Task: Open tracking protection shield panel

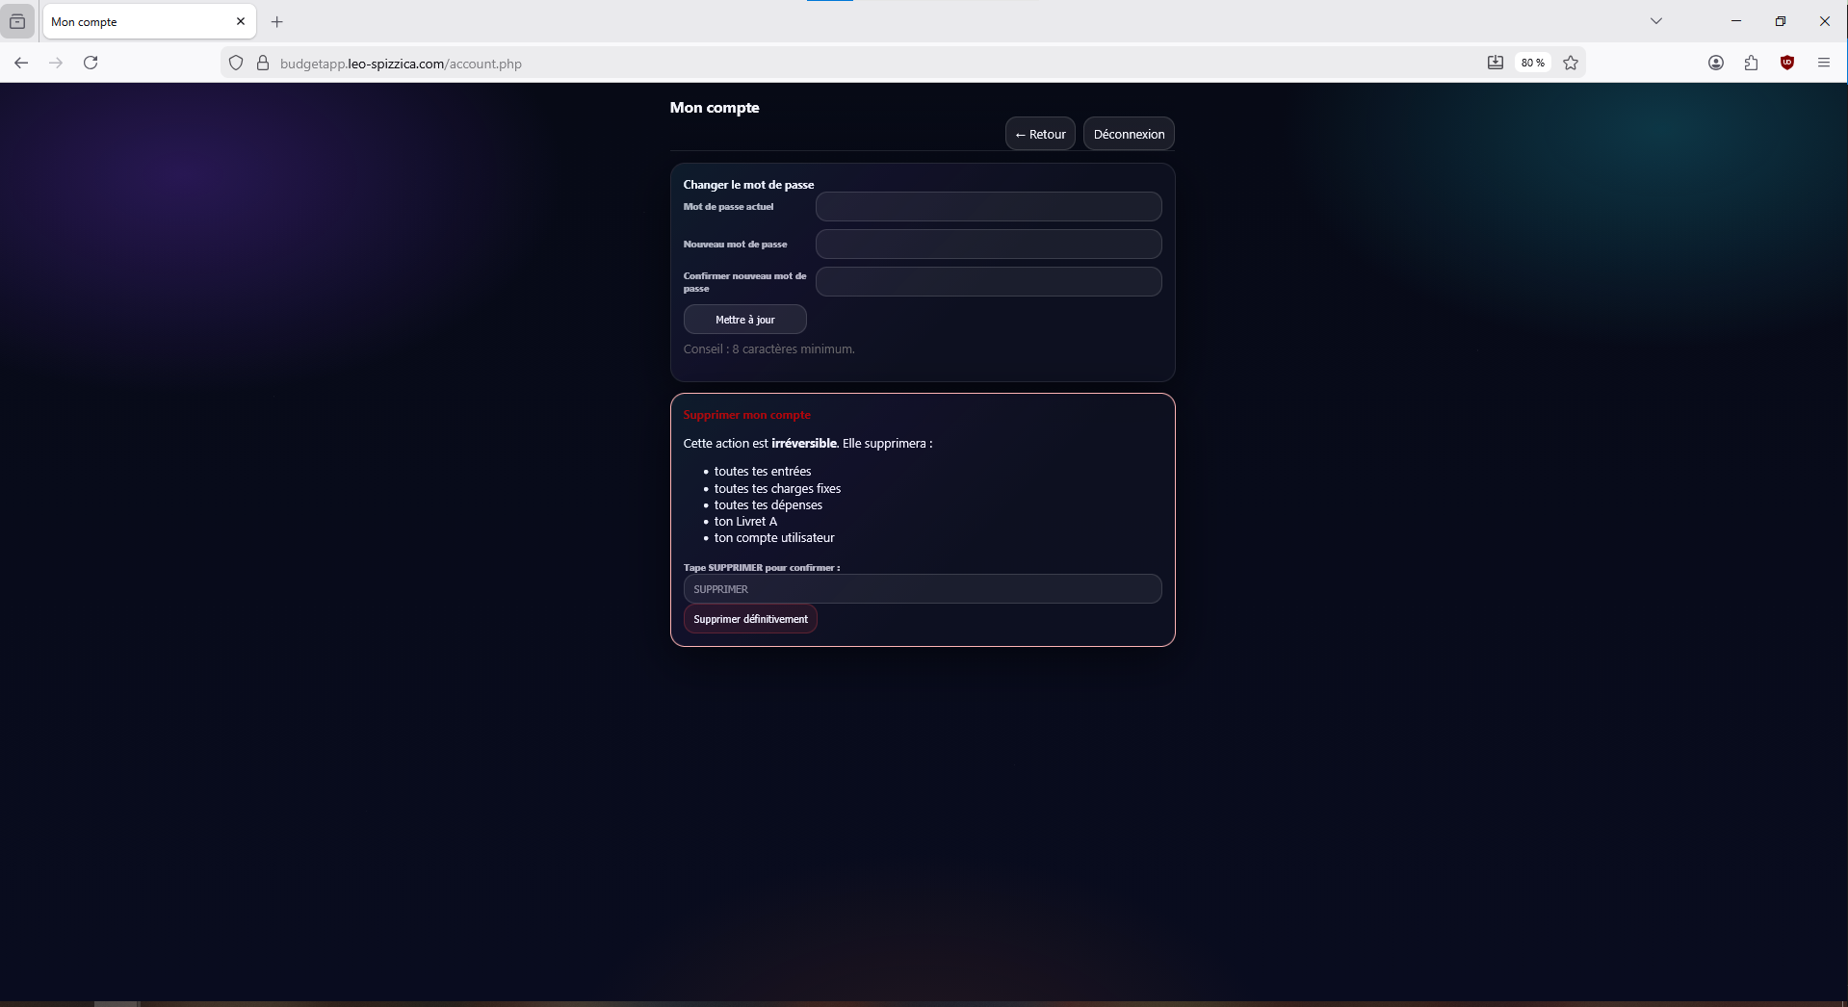Action: 236,63
